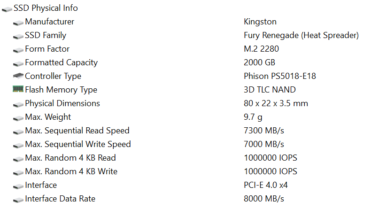371x209 pixels.
Task: Click the drive icon beside SSD Physical Info
Action: coord(7,8)
